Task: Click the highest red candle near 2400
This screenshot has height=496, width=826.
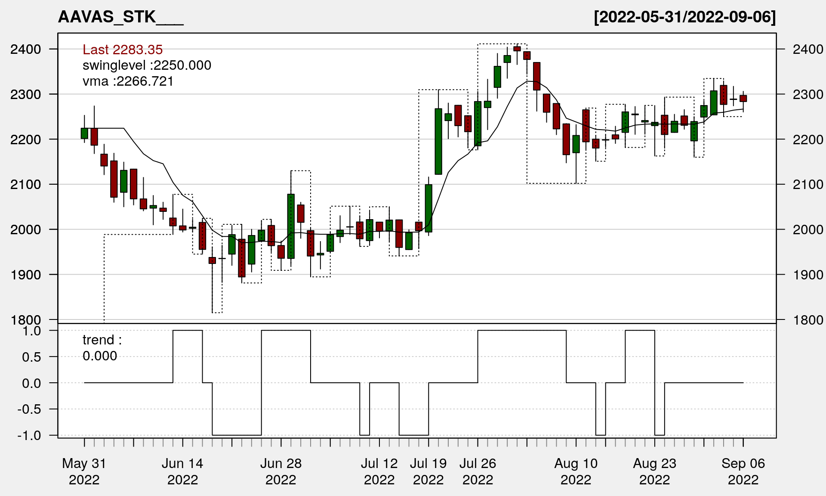Action: tap(517, 49)
